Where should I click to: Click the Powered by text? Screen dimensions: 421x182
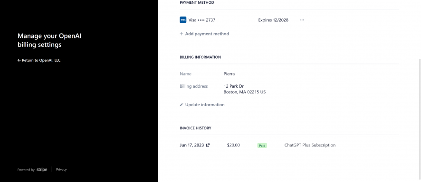click(x=26, y=170)
